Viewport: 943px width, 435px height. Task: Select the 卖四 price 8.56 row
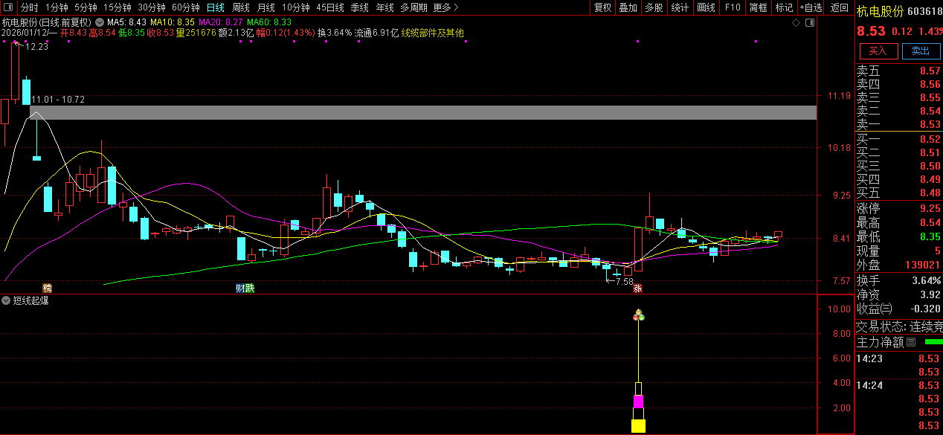[x=898, y=84]
